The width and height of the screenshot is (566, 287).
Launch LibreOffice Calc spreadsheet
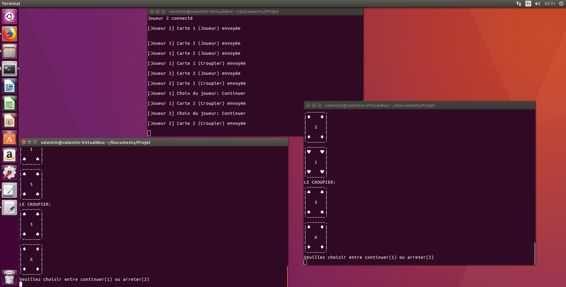pyautogui.click(x=9, y=103)
